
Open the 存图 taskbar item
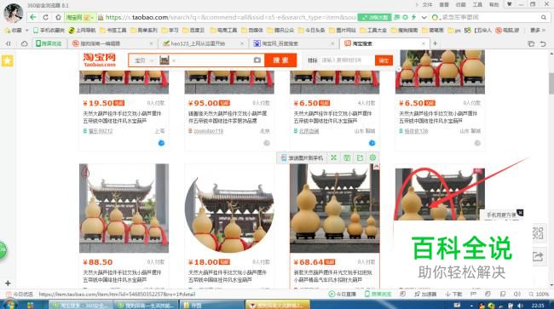coord(212,305)
